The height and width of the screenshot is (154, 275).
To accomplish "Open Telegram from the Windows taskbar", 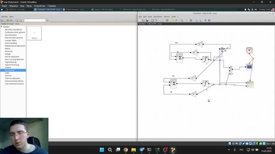I will pyautogui.click(x=142, y=150).
